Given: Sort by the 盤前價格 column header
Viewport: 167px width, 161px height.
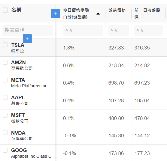Looking at the screenshot, I should pos(117,10).
